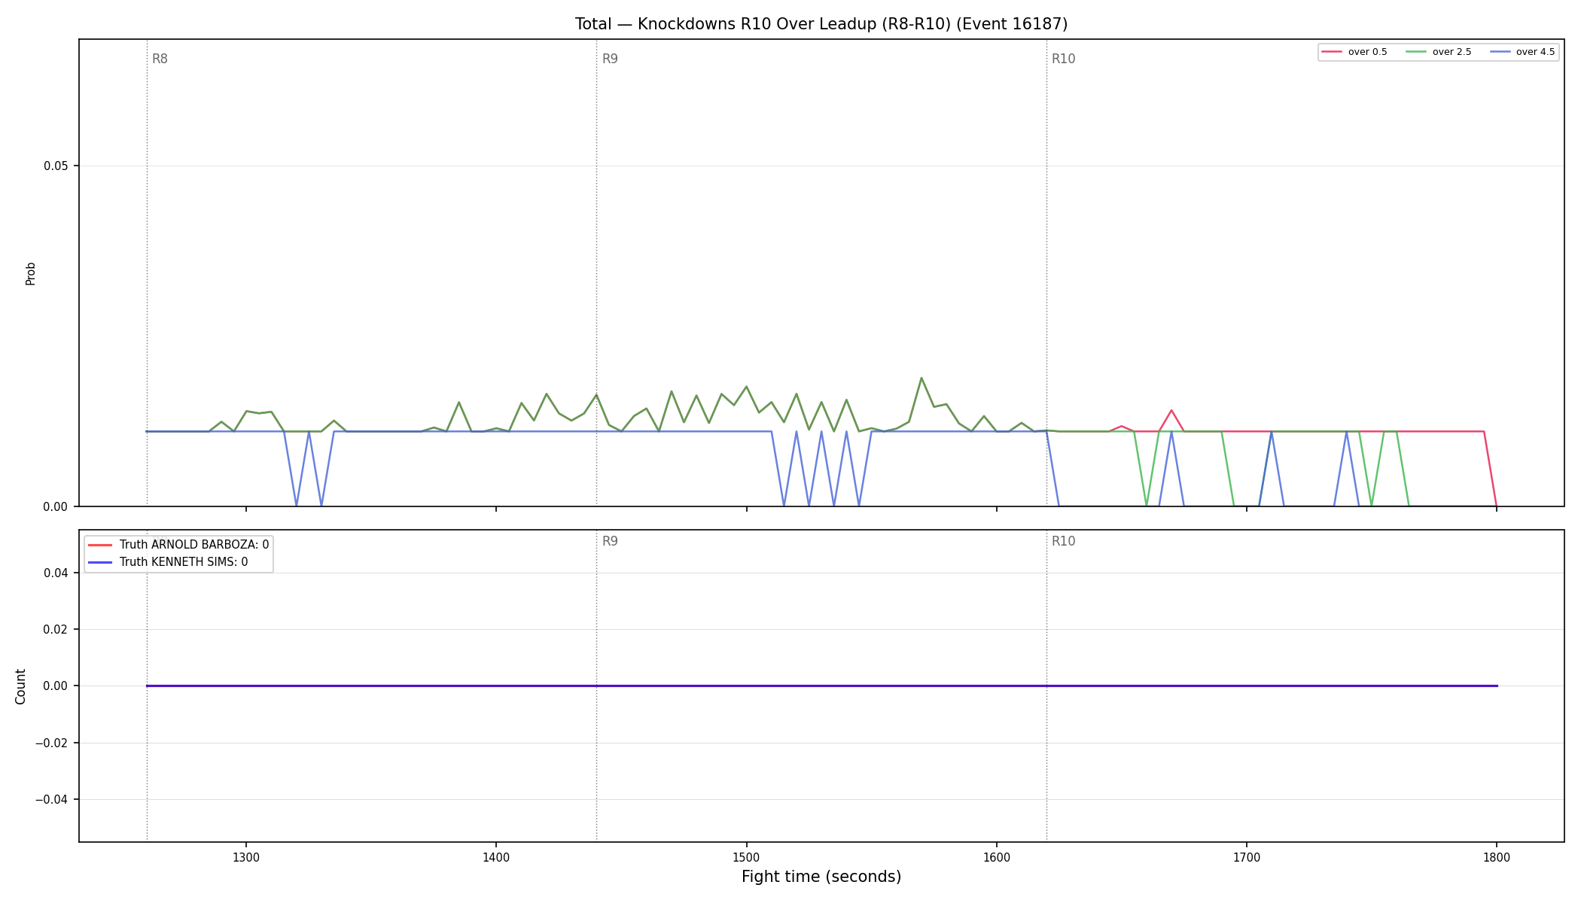Screen dimensions: 1581x903
Task: Click the 1400 x-axis tick label
Action: pos(496,857)
